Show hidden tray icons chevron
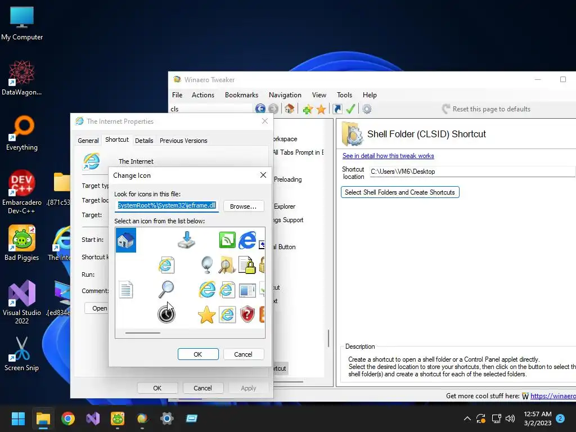576x432 pixels. point(467,418)
